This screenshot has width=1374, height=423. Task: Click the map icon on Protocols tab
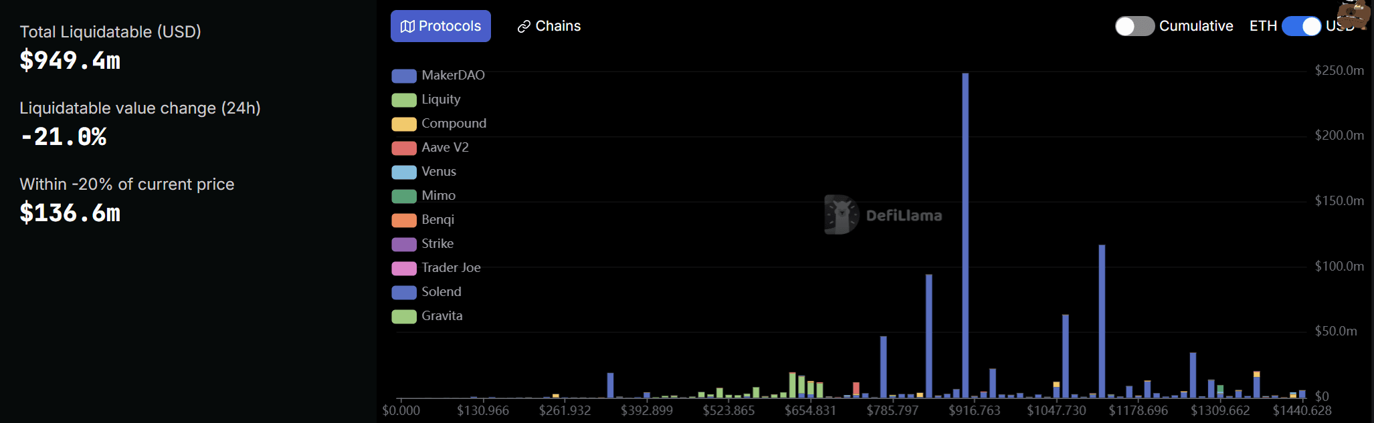tap(407, 26)
